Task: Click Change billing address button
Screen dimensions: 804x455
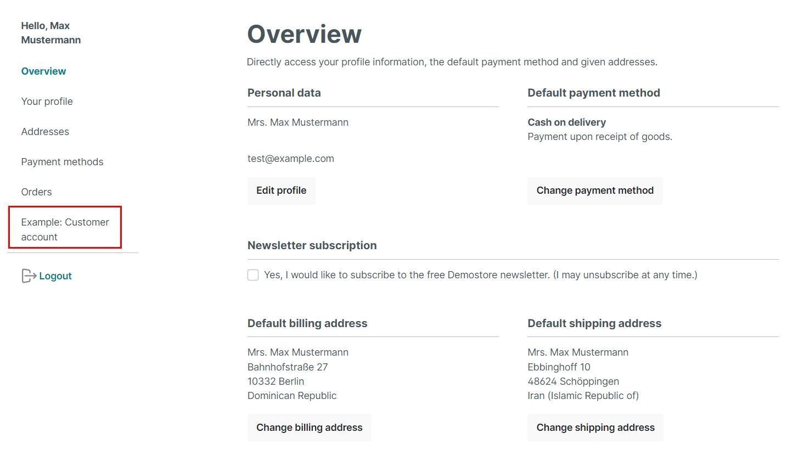Action: pos(309,428)
